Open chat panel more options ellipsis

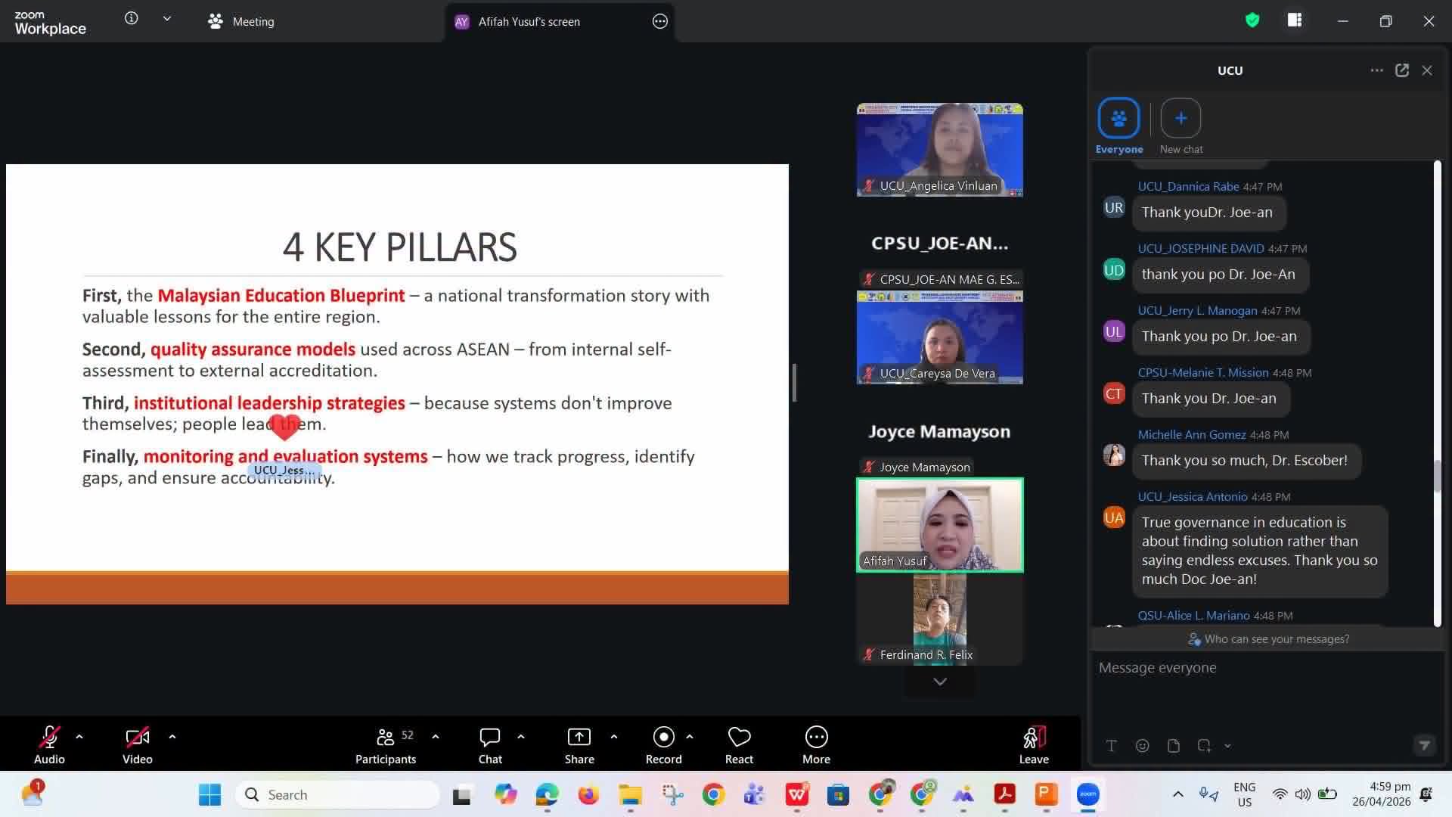pyautogui.click(x=1377, y=70)
